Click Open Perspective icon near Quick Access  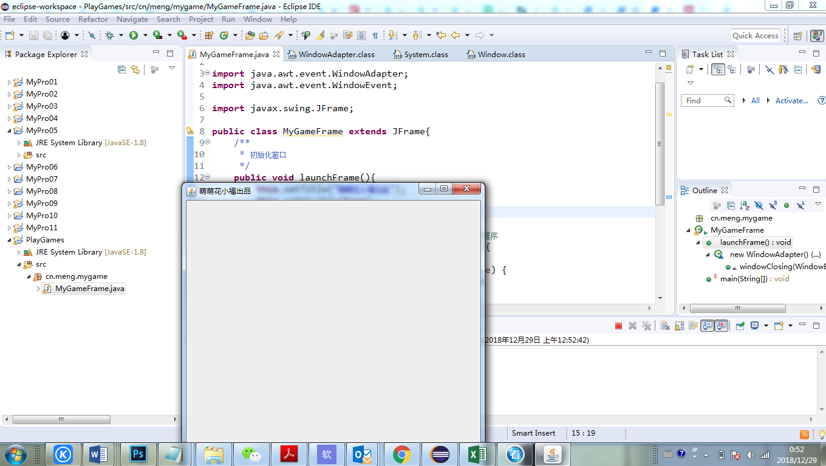pos(798,35)
